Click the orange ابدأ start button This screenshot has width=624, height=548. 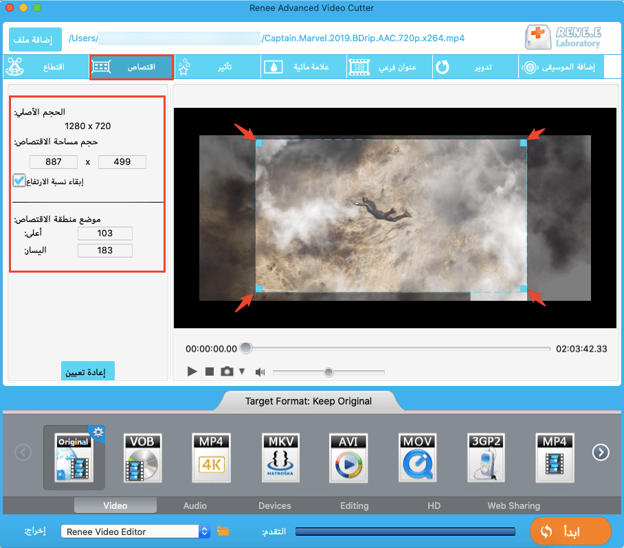(x=570, y=531)
